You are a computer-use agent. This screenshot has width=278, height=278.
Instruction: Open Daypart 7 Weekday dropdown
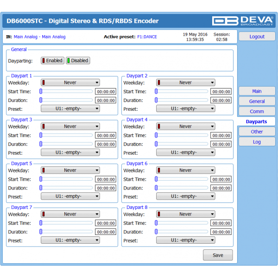[70, 214]
